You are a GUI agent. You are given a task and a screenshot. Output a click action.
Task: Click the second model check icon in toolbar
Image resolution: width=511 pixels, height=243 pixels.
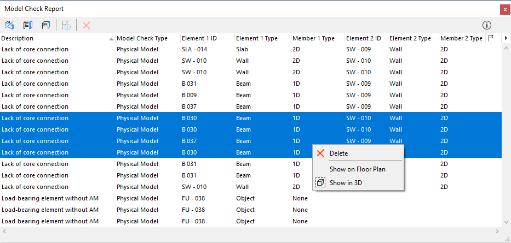[x=28, y=25]
